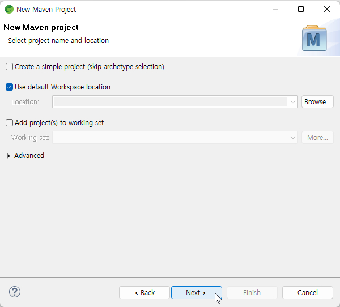Viewport: 340px width, 307px height.
Task: Click the Browse... button
Action: pyautogui.click(x=317, y=102)
